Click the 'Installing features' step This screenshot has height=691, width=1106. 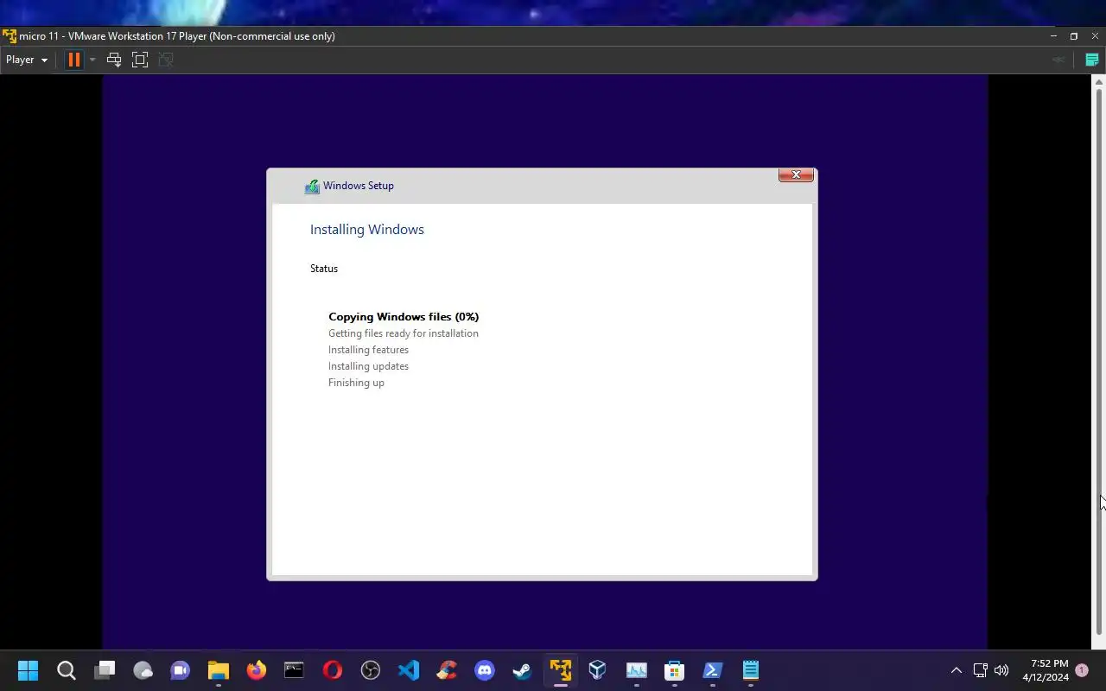(x=368, y=350)
